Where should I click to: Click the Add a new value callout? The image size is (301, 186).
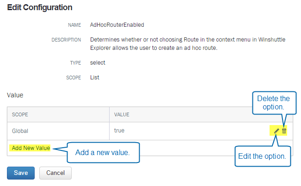click(x=103, y=152)
